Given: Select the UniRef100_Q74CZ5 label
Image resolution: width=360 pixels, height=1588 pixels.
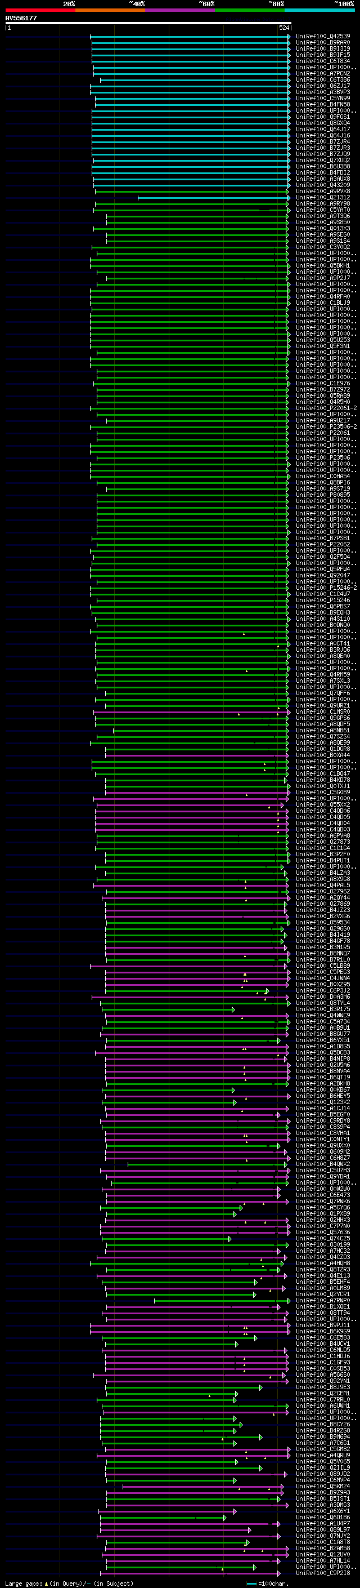Looking at the screenshot, I should pos(323,1239).
